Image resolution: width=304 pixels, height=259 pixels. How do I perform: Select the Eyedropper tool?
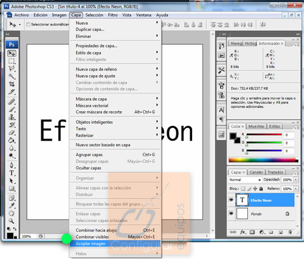click(12, 206)
